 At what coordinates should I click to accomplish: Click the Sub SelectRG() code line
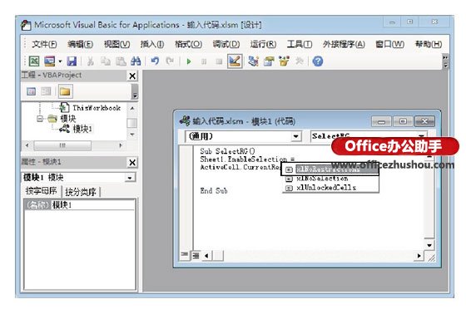(x=227, y=151)
